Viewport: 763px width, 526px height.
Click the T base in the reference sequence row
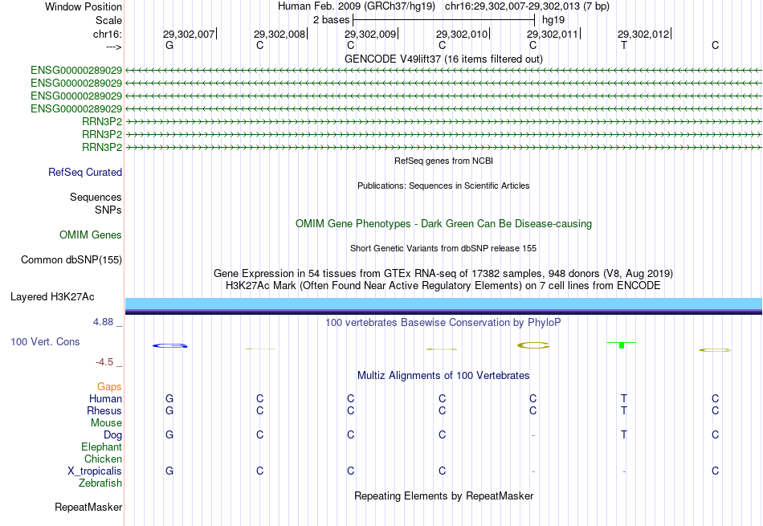(624, 45)
